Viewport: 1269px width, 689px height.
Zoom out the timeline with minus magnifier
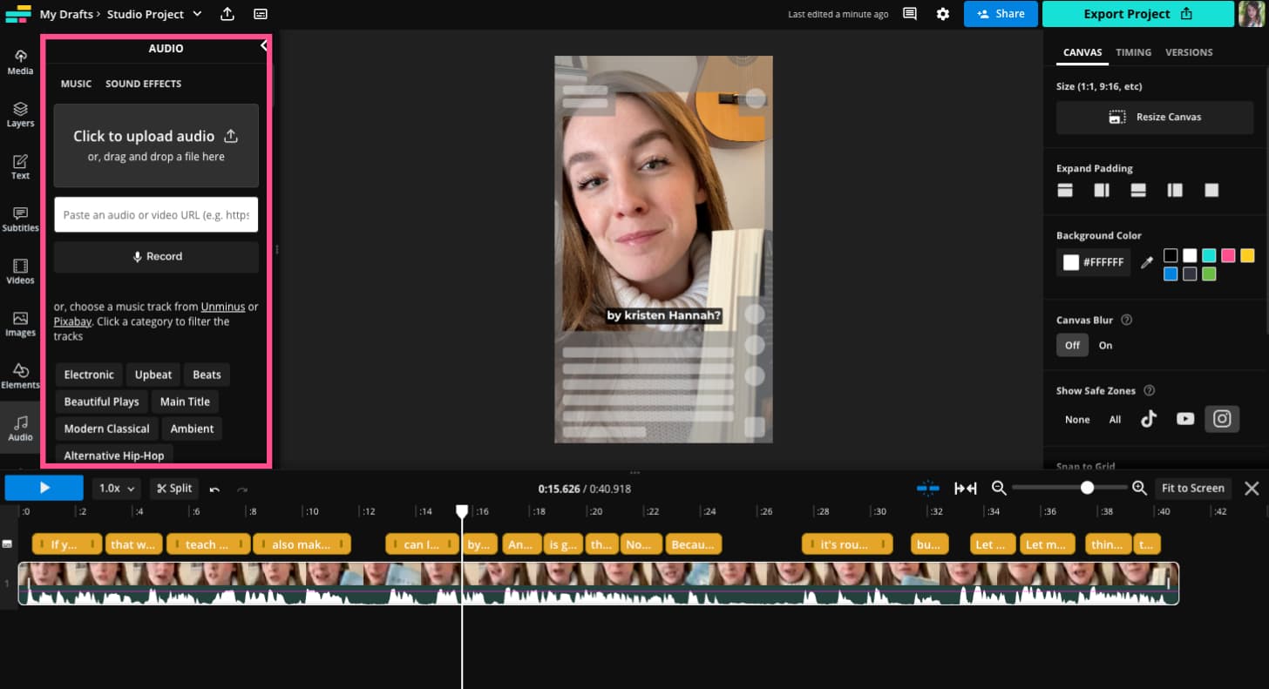[999, 488]
